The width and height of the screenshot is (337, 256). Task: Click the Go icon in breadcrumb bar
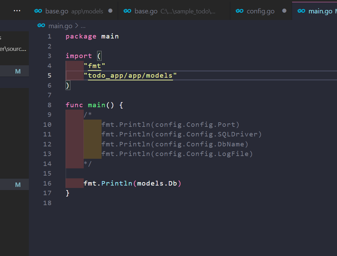pyautogui.click(x=41, y=25)
